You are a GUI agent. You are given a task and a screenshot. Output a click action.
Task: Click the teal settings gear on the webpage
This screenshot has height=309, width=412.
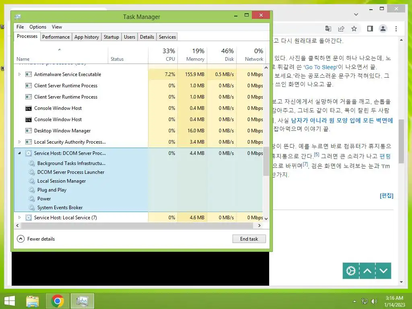[x=351, y=271]
